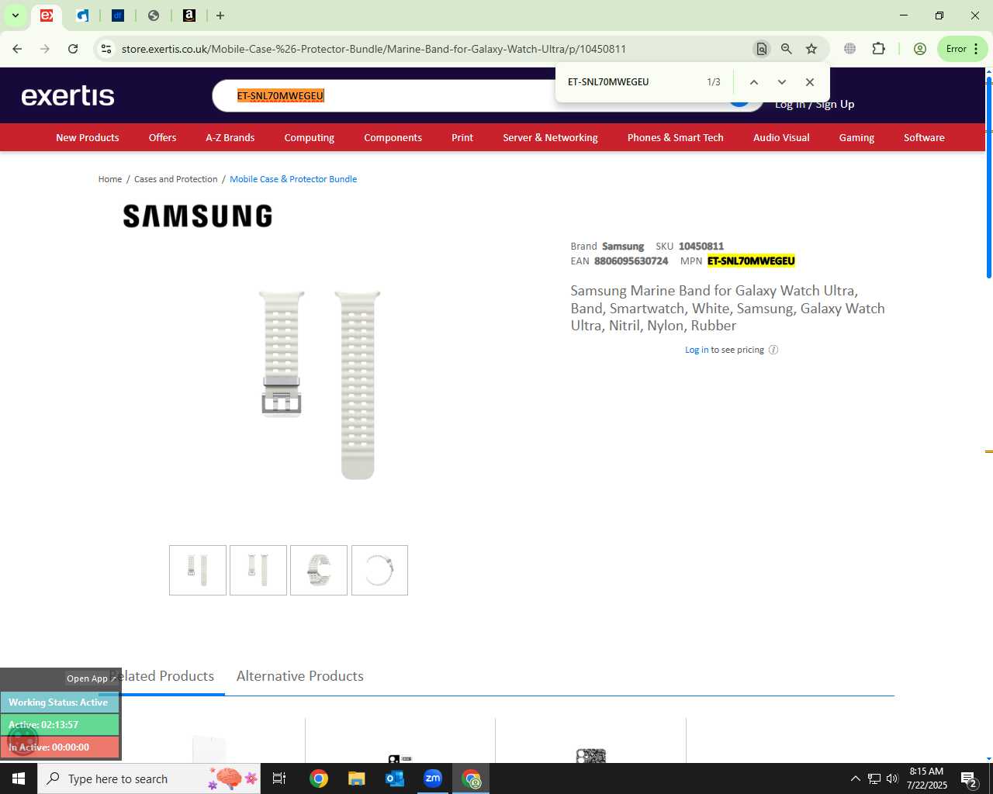
Task: Open Log In / Sign Up
Action: (815, 104)
